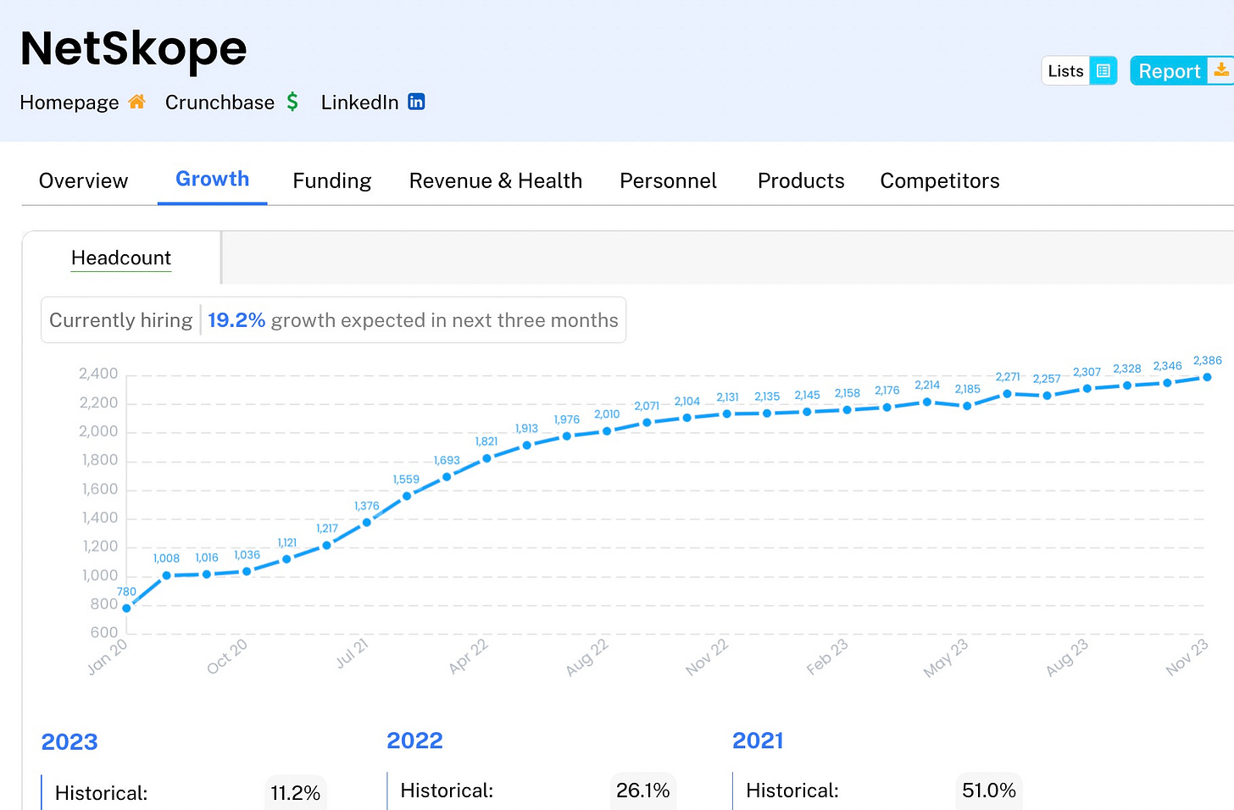Screen dimensions: 1234x810
Task: Click the green dollar icon beside Crunchbase
Action: pyautogui.click(x=292, y=102)
